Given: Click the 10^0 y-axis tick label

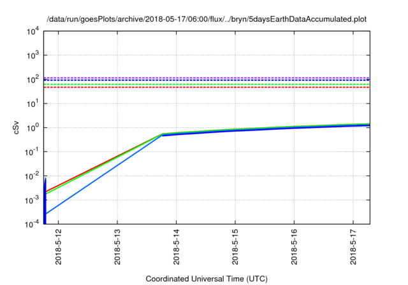Looking at the screenshot, I should [33, 127].
